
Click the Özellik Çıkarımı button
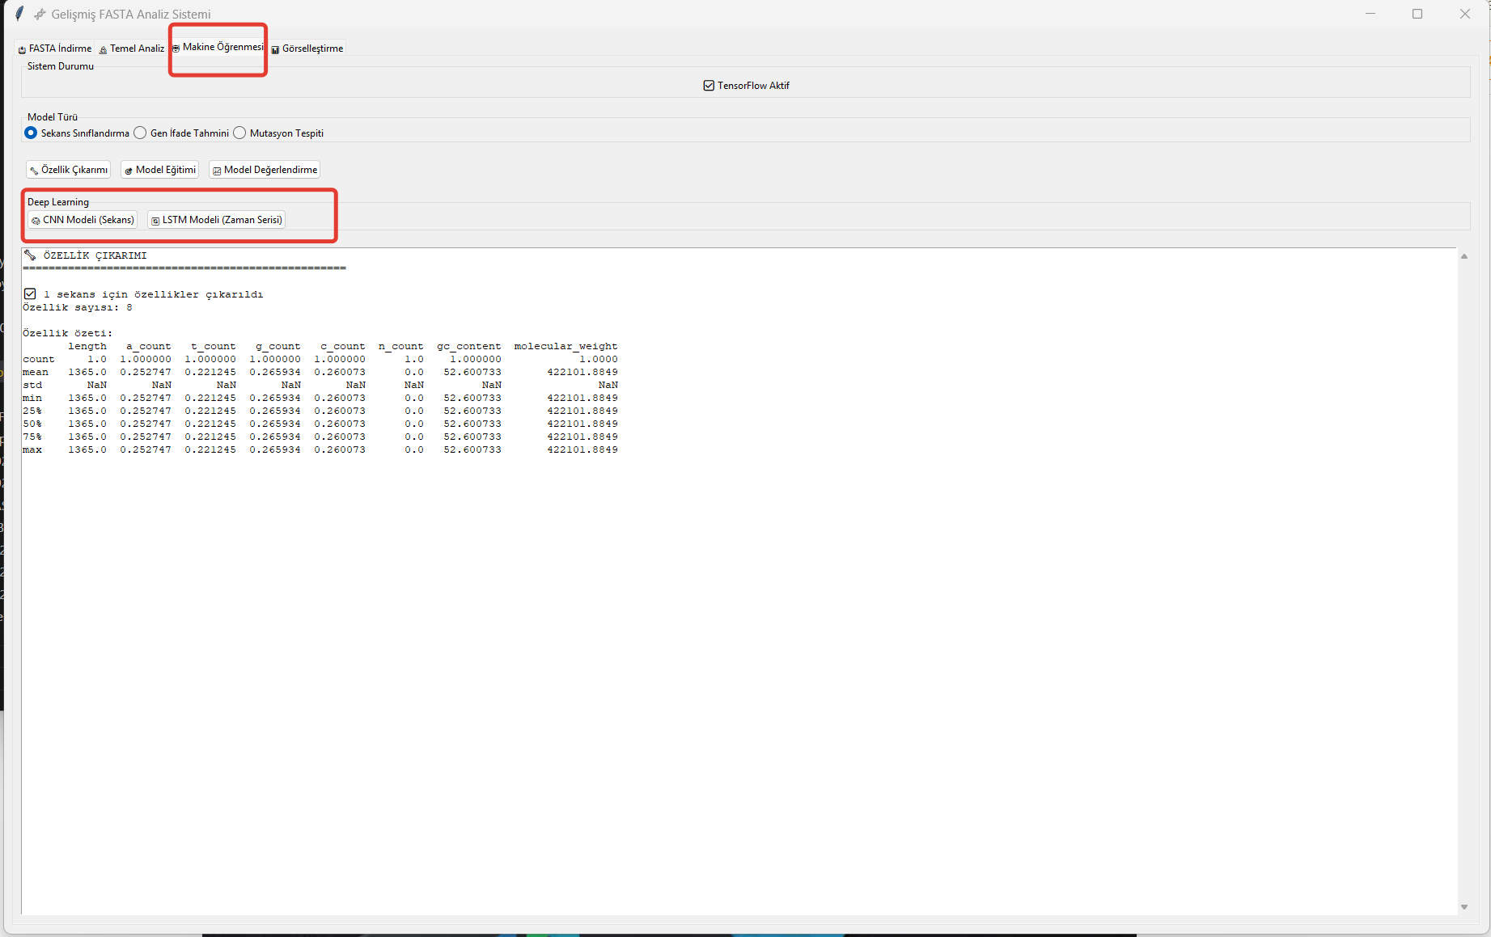point(69,170)
